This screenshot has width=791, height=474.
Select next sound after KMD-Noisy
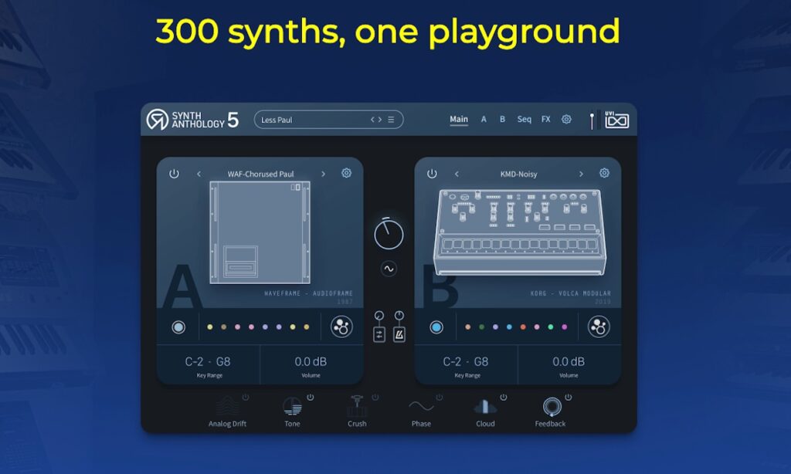pyautogui.click(x=581, y=174)
